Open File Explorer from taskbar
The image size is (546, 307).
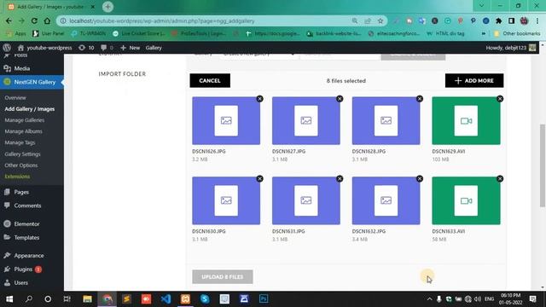pyautogui.click(x=87, y=299)
